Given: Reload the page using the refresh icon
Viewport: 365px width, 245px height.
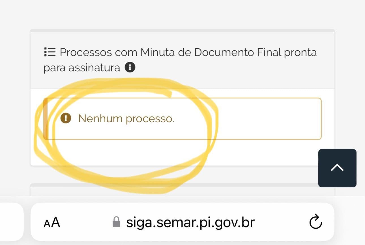Looking at the screenshot, I should pyautogui.click(x=315, y=222).
